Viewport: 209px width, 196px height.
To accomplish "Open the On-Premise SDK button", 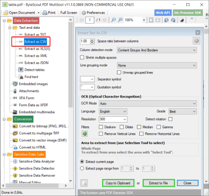I will pos(188,13).
